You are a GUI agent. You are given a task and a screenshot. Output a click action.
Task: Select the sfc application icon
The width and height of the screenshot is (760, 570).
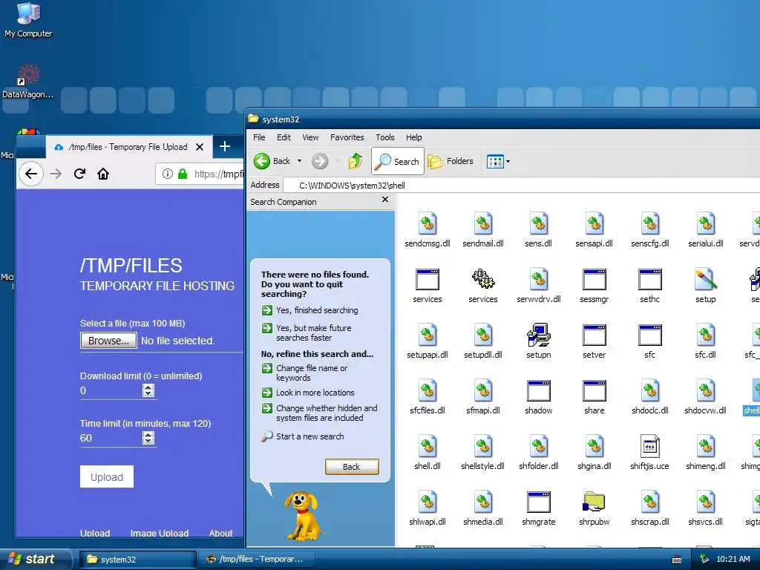(x=650, y=341)
